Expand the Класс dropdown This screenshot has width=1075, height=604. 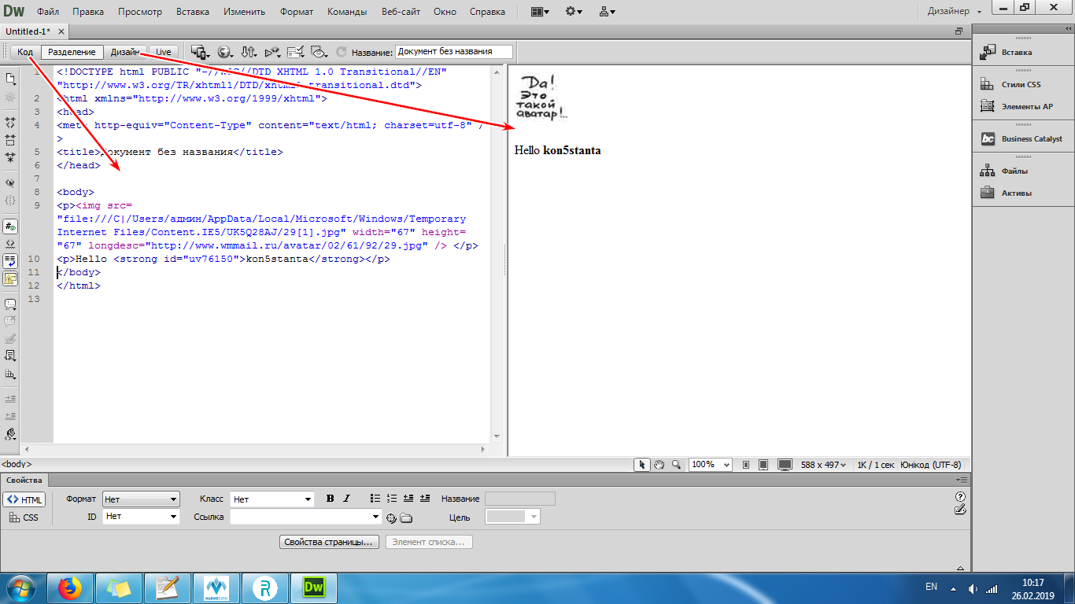[x=272, y=499]
